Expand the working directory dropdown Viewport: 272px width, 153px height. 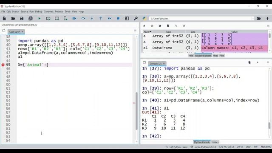[253, 18]
